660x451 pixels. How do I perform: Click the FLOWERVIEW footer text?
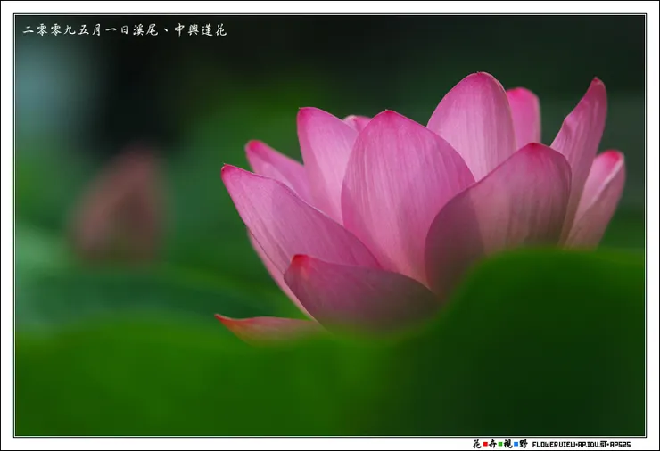582,444
